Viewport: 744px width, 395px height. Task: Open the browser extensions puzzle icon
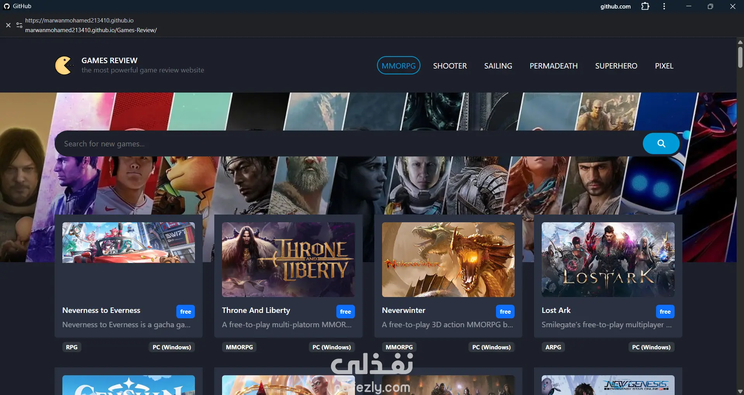coord(645,6)
